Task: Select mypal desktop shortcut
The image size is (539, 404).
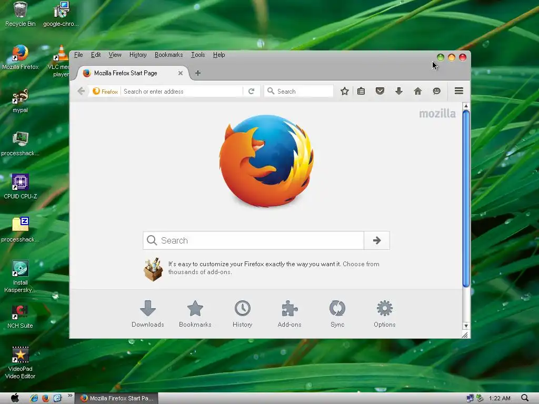Action: tap(21, 100)
